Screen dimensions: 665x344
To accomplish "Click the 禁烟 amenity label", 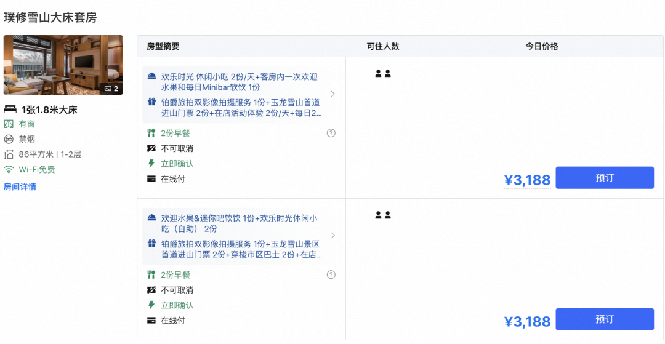I will click(x=26, y=139).
